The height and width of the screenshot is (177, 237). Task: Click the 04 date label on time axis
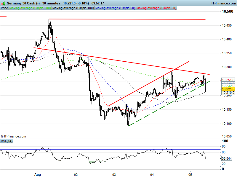pyautogui.click(x=152, y=175)
